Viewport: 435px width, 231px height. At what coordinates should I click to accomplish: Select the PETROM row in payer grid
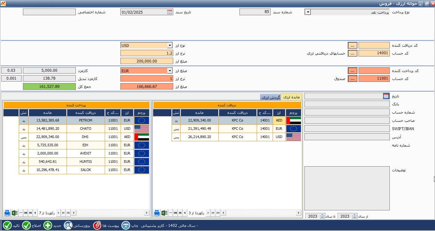coord(76,120)
